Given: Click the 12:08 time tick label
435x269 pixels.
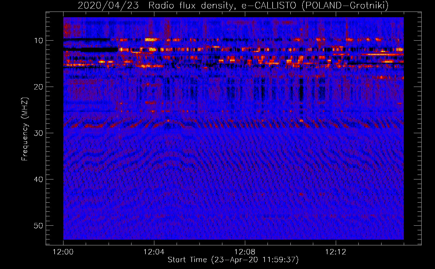Looking at the screenshot, I should tap(245, 252).
